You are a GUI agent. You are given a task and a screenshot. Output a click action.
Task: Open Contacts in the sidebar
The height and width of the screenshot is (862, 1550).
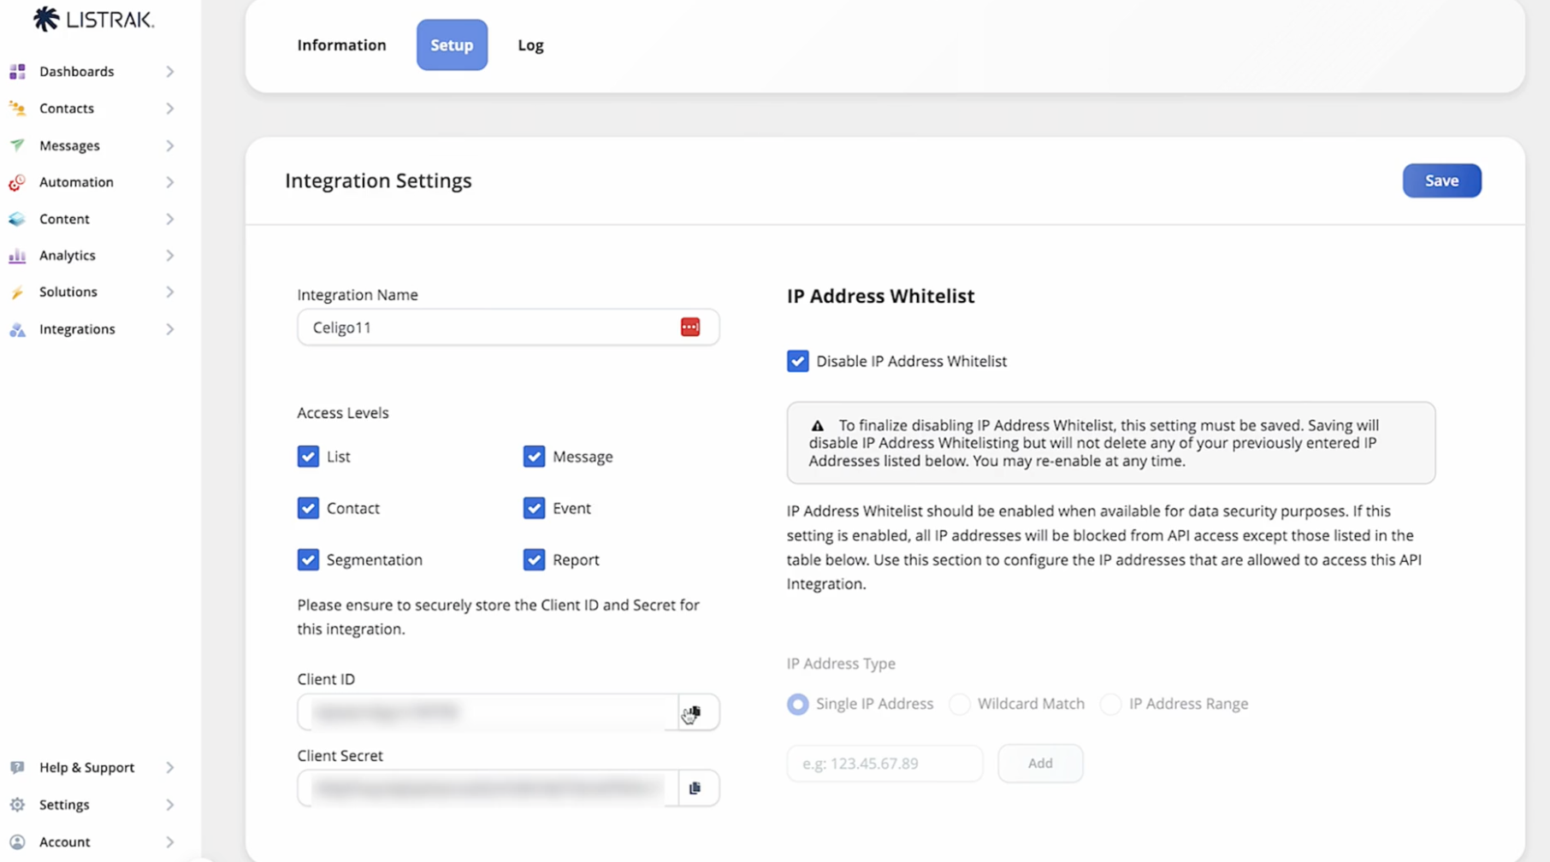(67, 109)
